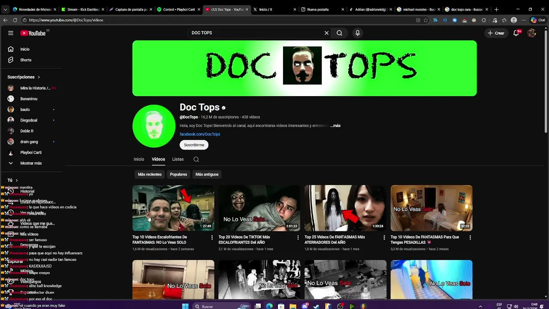Filter videos by 'Populares'
Image resolution: width=549 pixels, height=309 pixels.
[x=178, y=175]
